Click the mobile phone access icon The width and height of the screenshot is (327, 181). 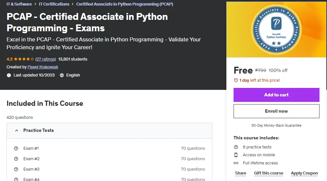point(236,155)
